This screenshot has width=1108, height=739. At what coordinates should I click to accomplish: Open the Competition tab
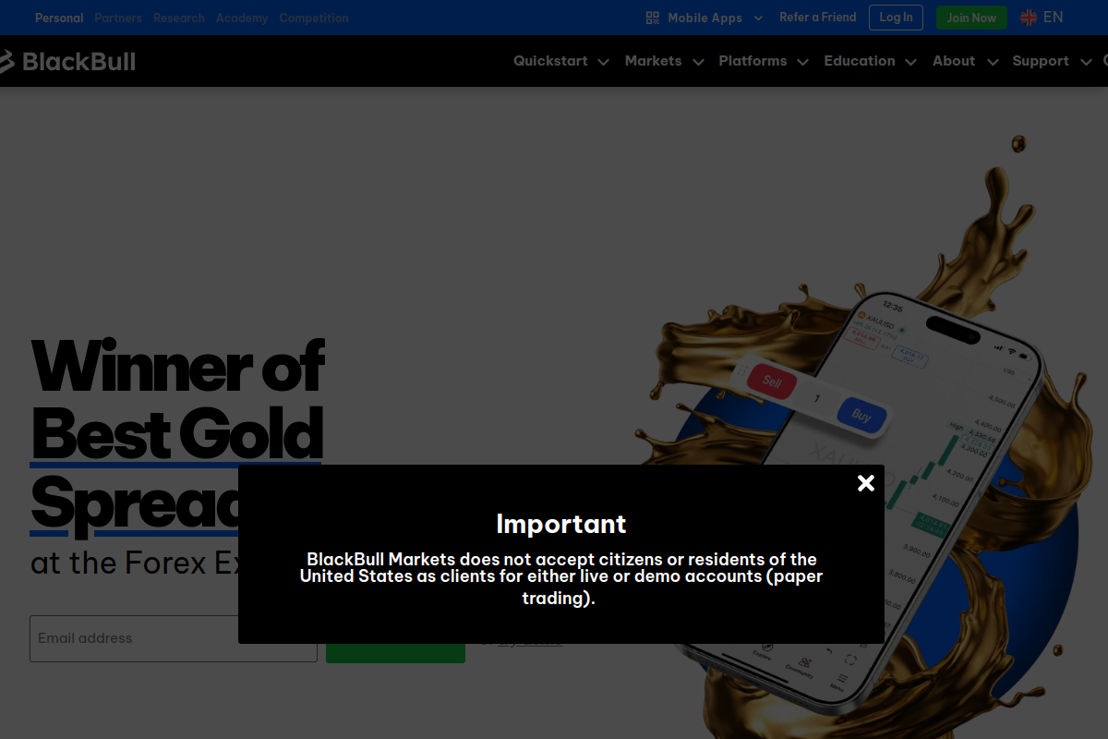314,18
